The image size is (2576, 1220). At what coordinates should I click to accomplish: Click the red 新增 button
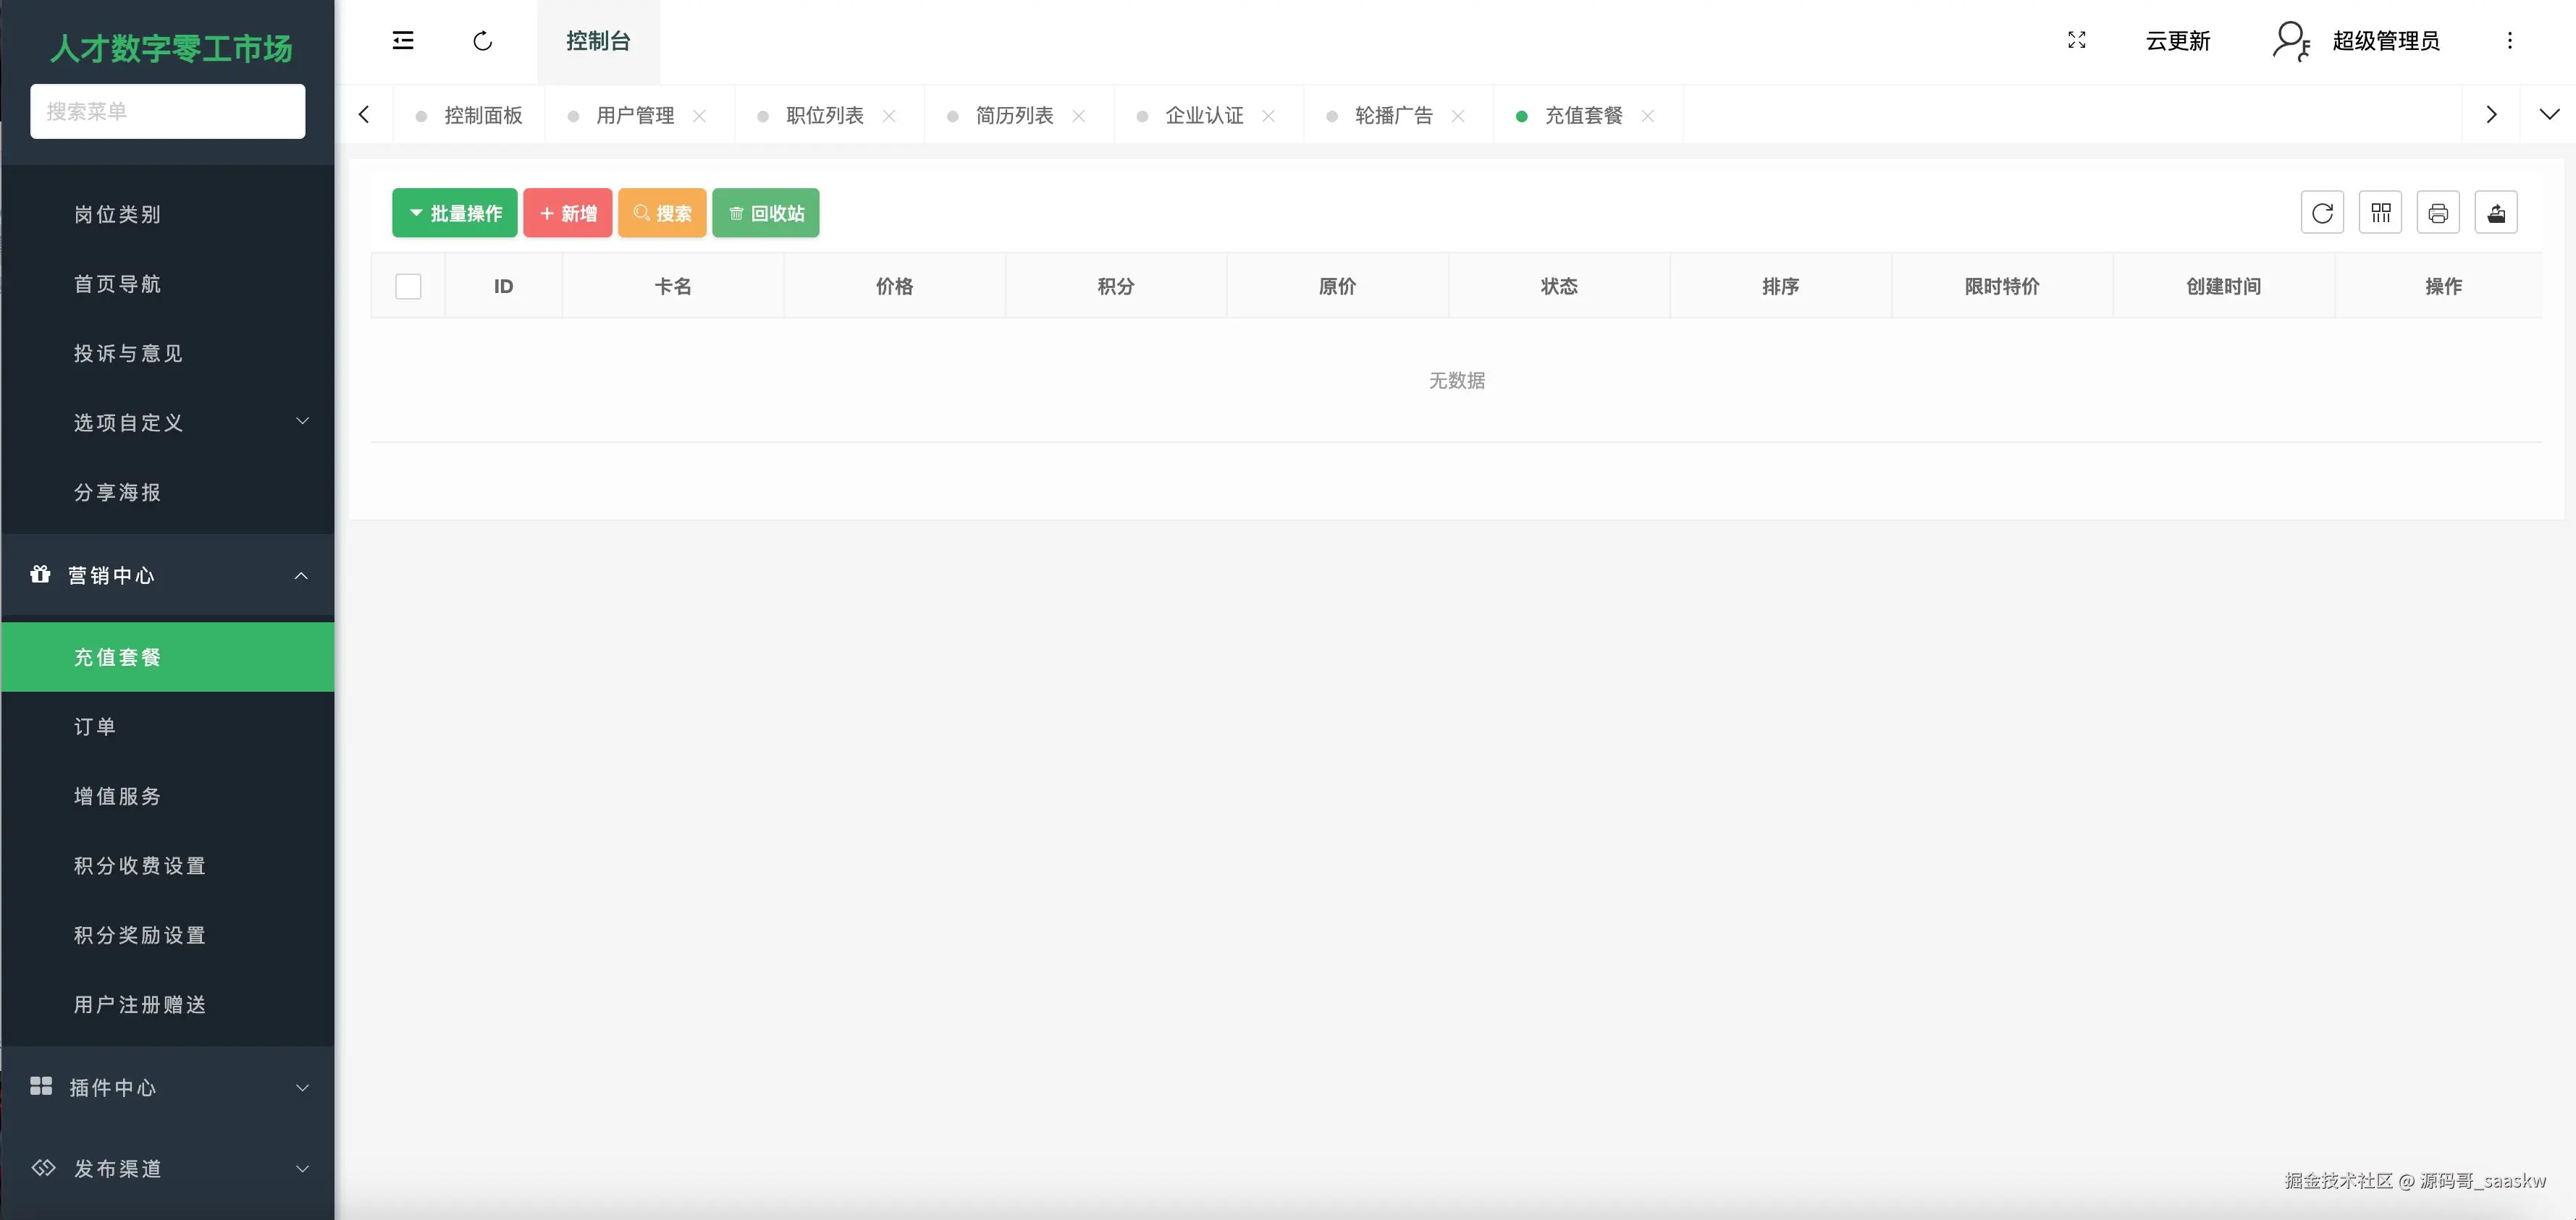(567, 213)
